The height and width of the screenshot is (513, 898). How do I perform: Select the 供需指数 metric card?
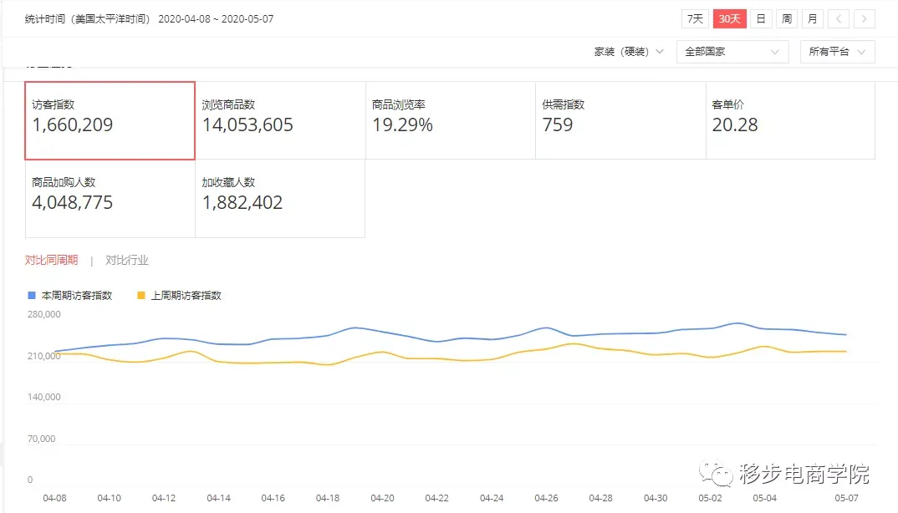coord(620,120)
